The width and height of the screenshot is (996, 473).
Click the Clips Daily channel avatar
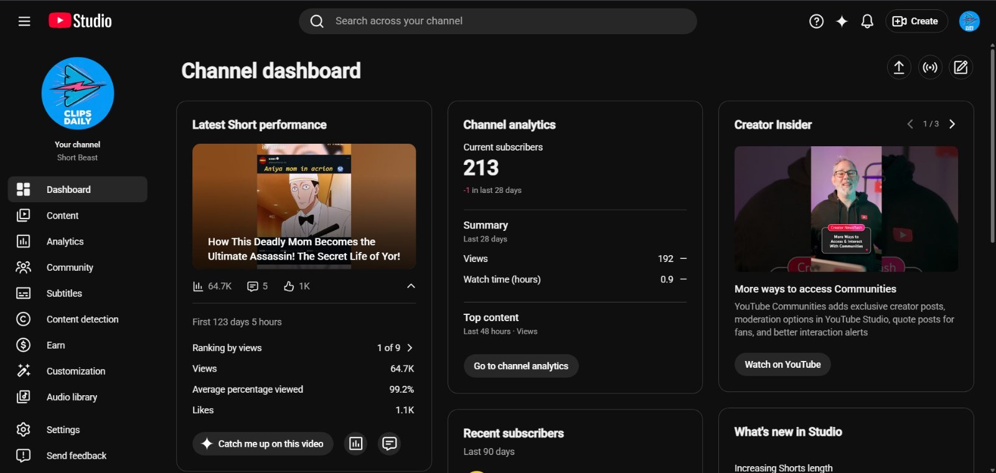click(x=78, y=93)
